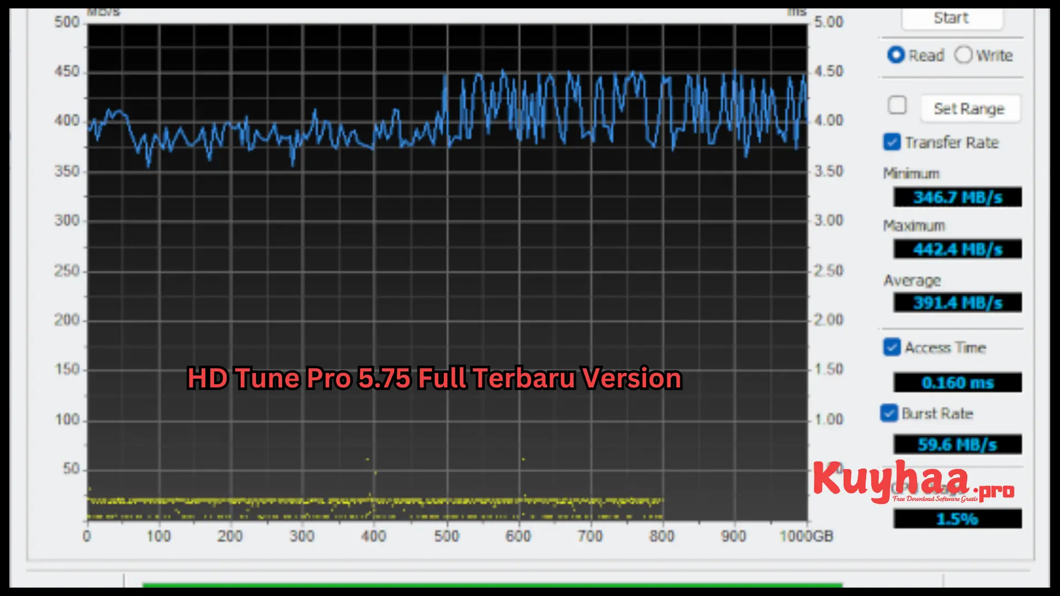The width and height of the screenshot is (1060, 596).
Task: Click the 1.5% CPU usage value
Action: (958, 519)
